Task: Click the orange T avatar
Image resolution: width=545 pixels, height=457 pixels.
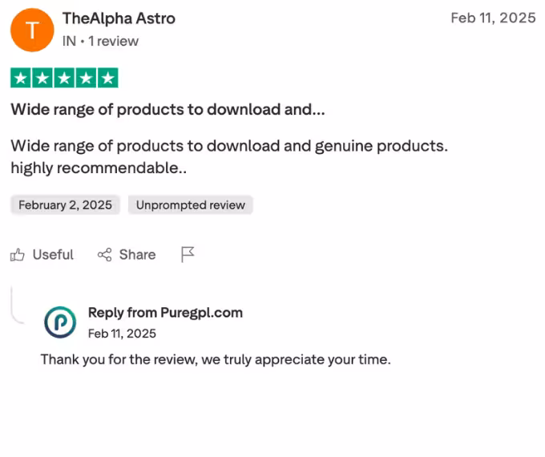Action: point(31,30)
